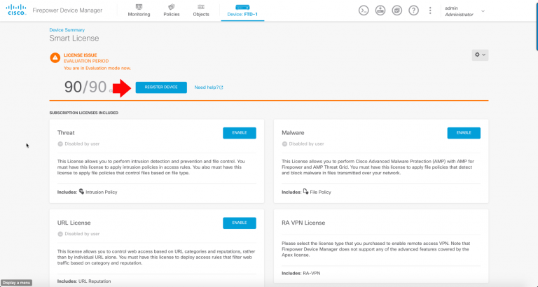The height and width of the screenshot is (287, 538).
Task: Go back via Device Summary breadcrumb
Action: point(67,30)
